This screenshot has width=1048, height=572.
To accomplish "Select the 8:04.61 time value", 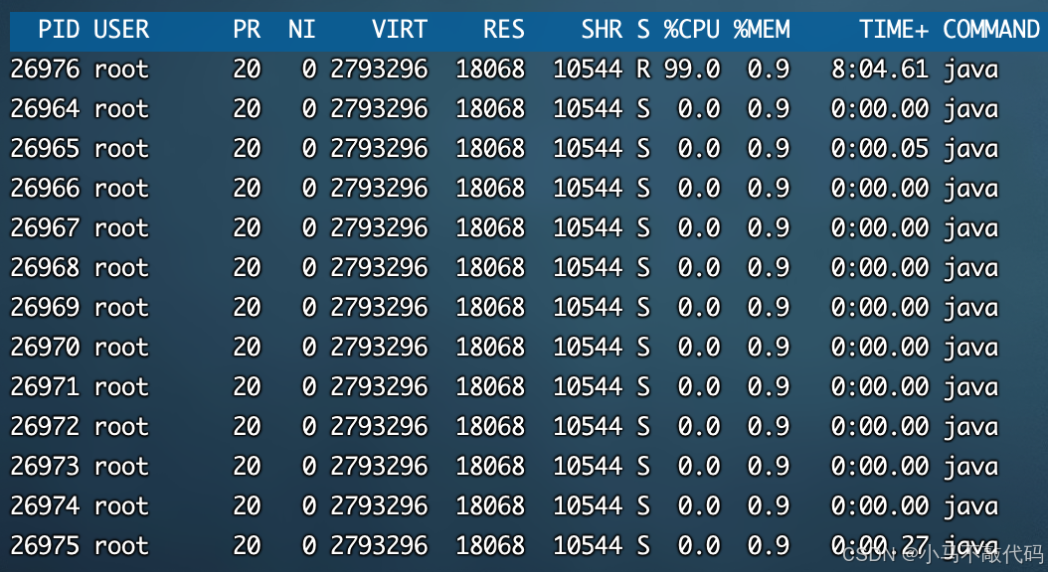I will [x=880, y=70].
